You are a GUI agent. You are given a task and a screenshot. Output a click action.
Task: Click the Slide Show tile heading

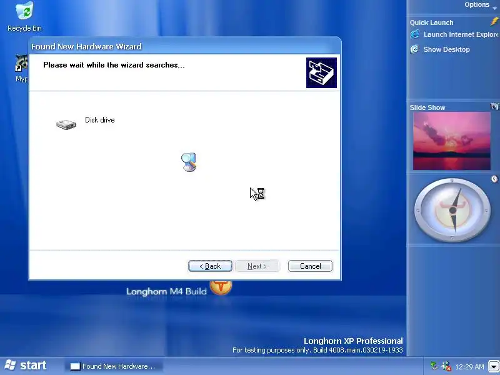(427, 107)
